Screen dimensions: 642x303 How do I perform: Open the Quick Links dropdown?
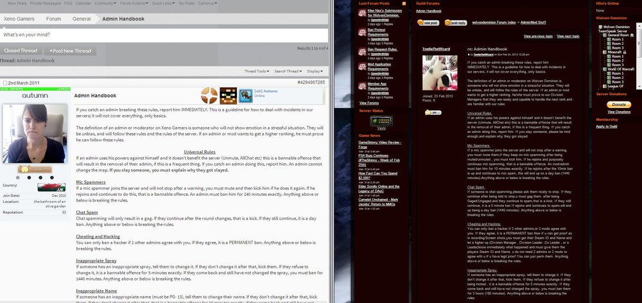[x=163, y=3]
